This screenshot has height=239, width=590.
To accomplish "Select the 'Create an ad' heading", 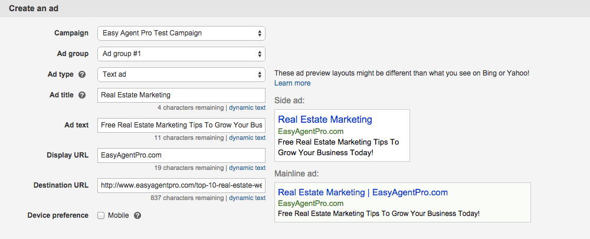I will coord(34,8).
